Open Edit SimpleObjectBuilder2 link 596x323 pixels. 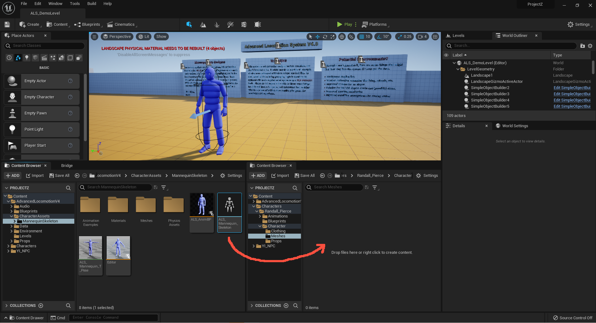[572, 88]
